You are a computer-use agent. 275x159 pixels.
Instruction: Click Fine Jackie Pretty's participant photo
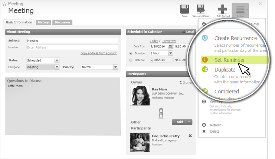(x=140, y=142)
